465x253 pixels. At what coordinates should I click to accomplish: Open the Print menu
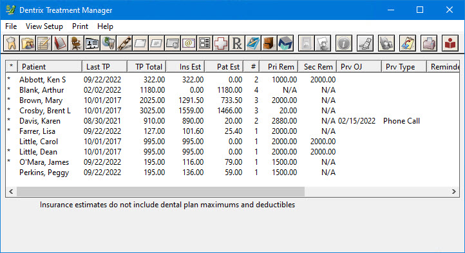80,26
